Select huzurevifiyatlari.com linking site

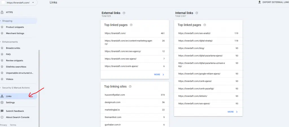click(x=135, y=95)
